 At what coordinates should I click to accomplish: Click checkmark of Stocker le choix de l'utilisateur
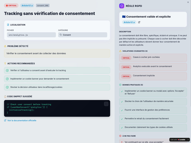[x=122, y=102]
